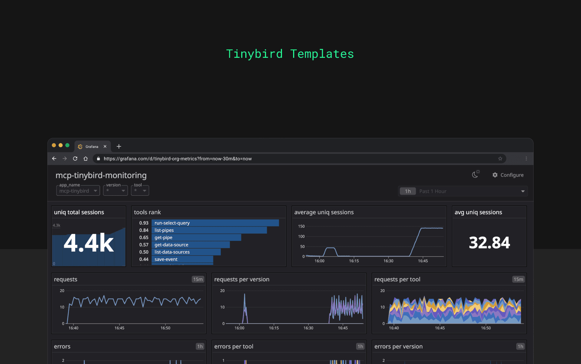Click the 0.57 rank value

(144, 245)
